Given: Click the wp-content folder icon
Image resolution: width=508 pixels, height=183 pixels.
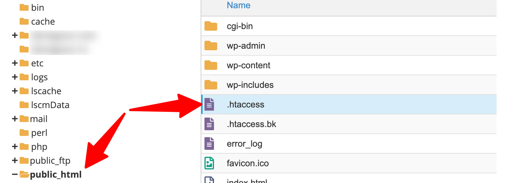Looking at the screenshot, I should [x=211, y=65].
